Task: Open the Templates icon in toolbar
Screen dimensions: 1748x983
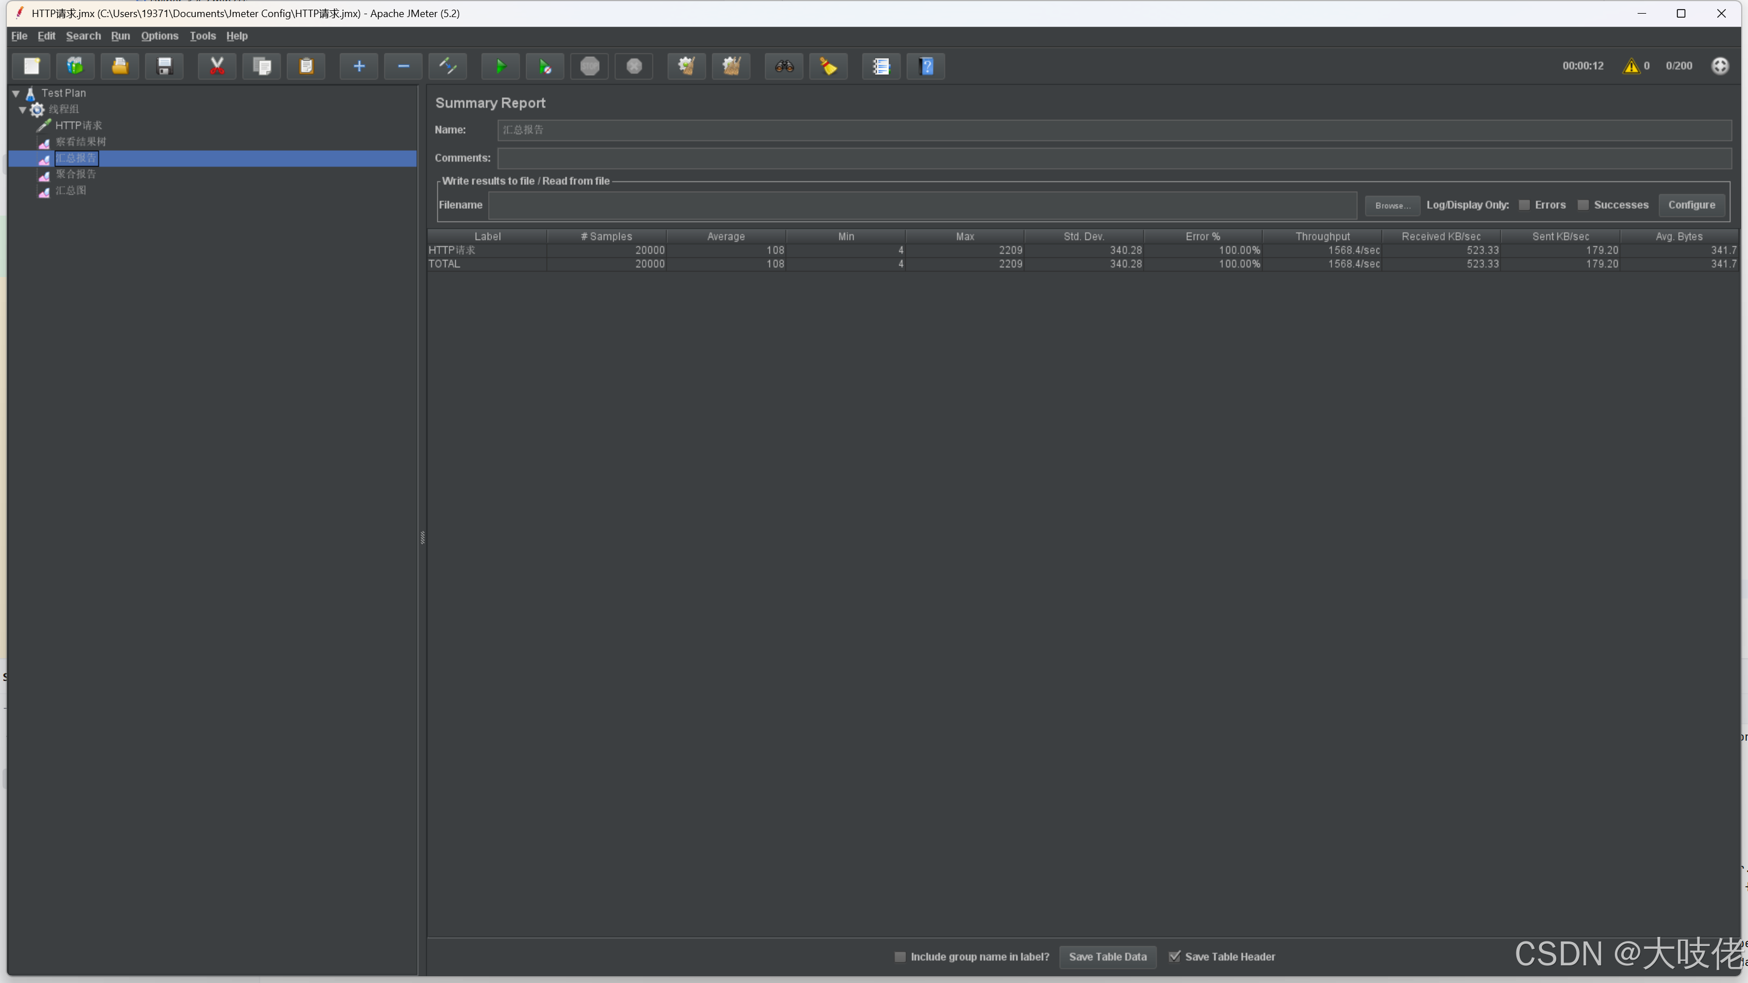Action: pyautogui.click(x=75, y=66)
